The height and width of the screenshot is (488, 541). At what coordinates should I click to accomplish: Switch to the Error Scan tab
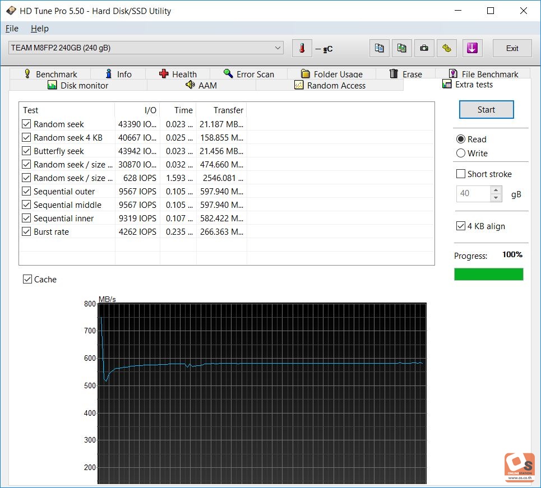[x=249, y=74]
